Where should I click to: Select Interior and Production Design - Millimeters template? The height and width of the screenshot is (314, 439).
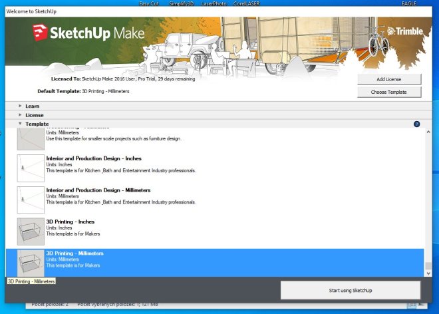pos(214,200)
